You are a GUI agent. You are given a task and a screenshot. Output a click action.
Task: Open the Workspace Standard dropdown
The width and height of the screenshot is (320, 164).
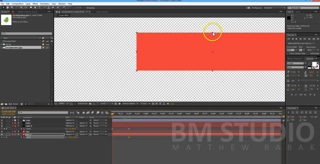tap(274, 8)
